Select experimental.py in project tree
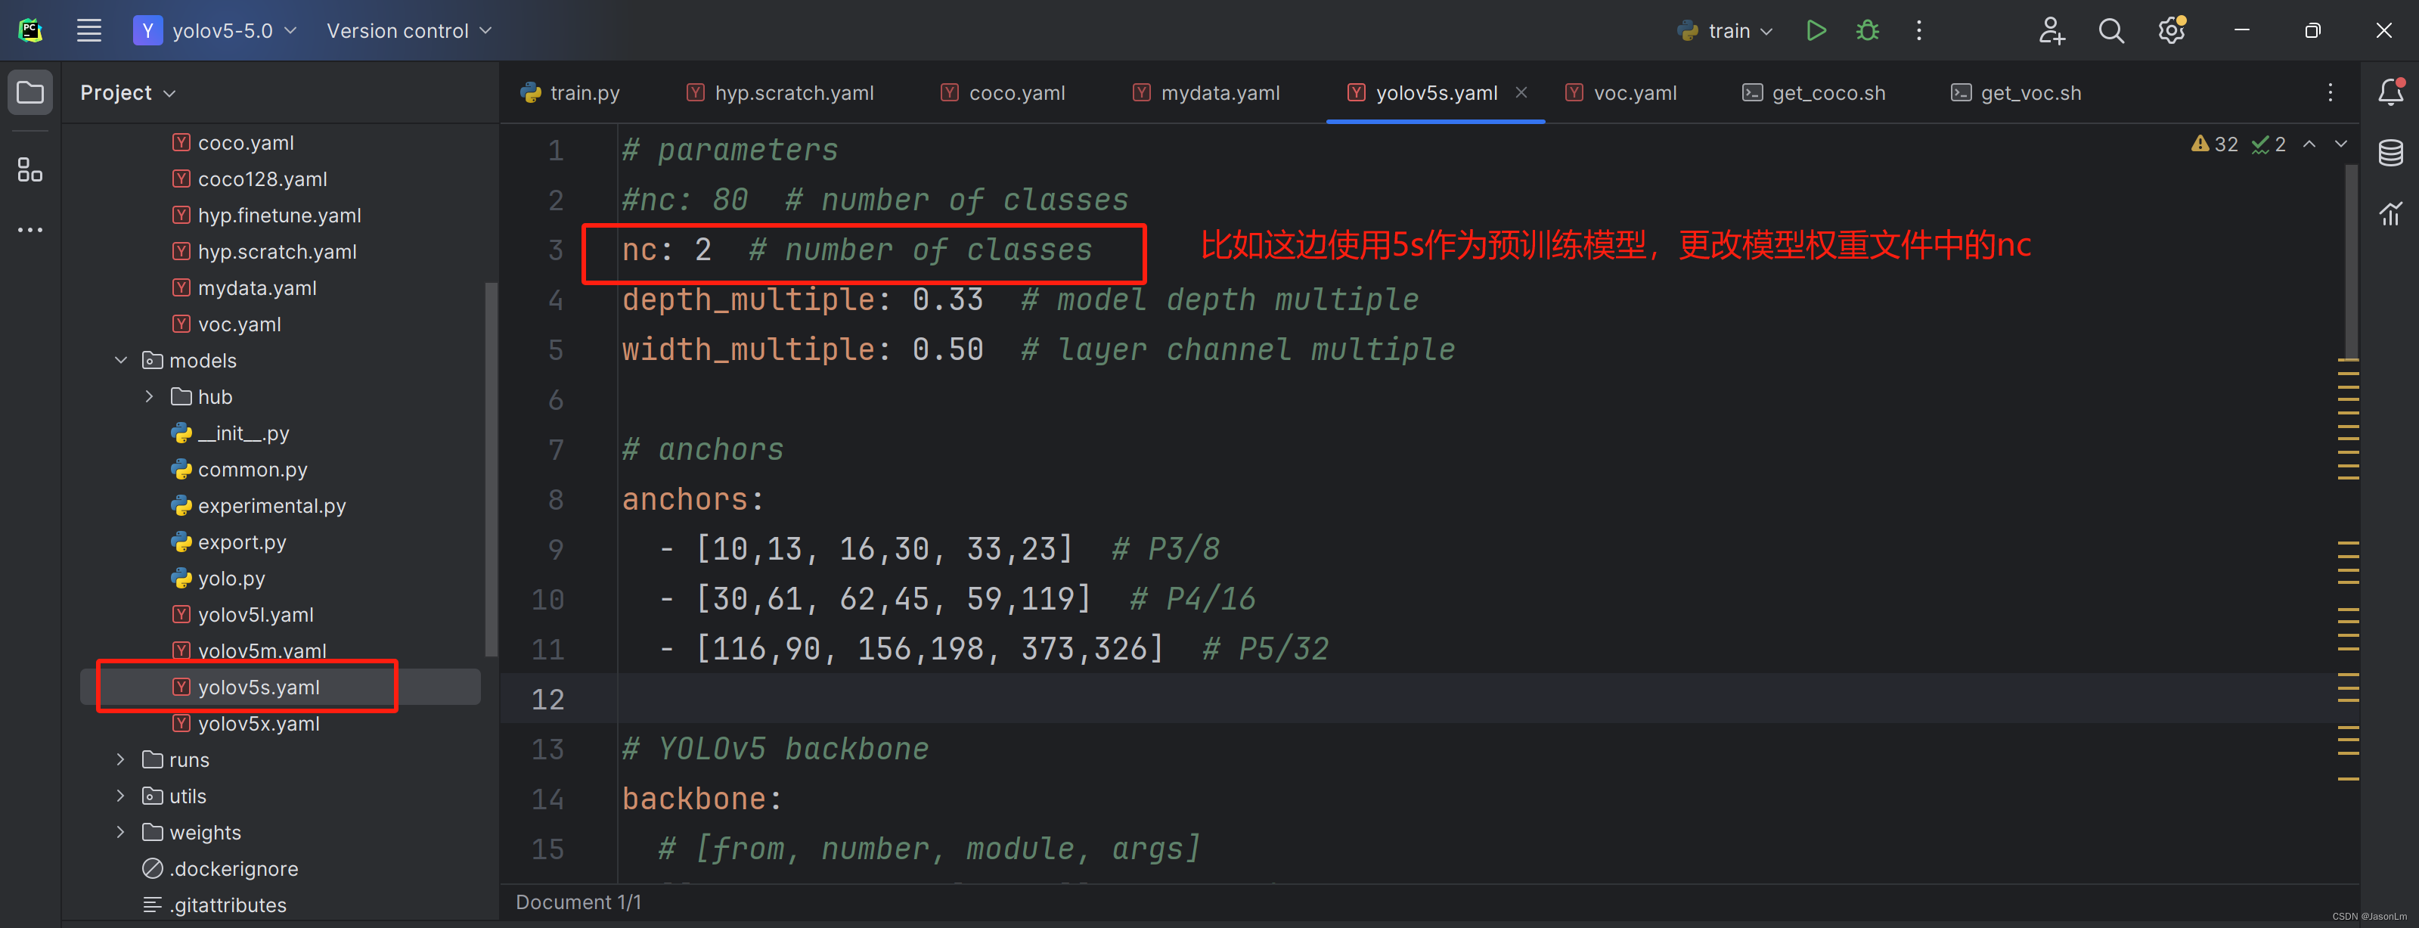Screen dimensions: 2419x928 pos(271,505)
